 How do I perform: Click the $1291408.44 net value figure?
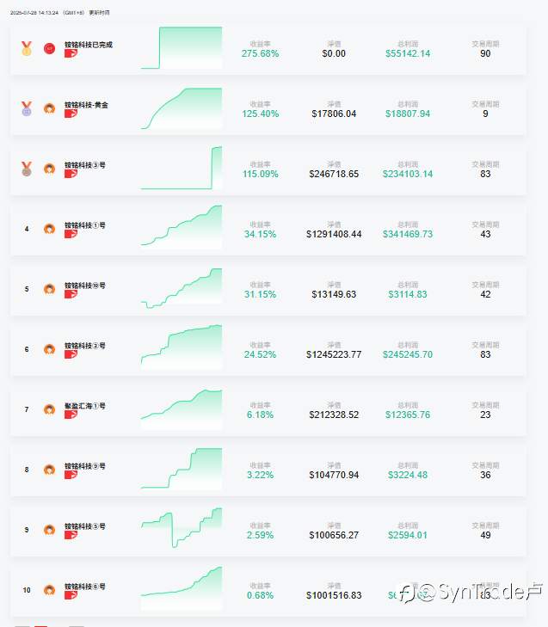pos(334,234)
